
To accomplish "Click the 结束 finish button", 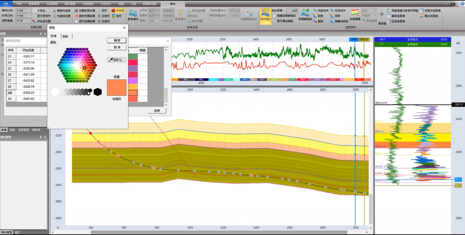I will click(x=157, y=110).
